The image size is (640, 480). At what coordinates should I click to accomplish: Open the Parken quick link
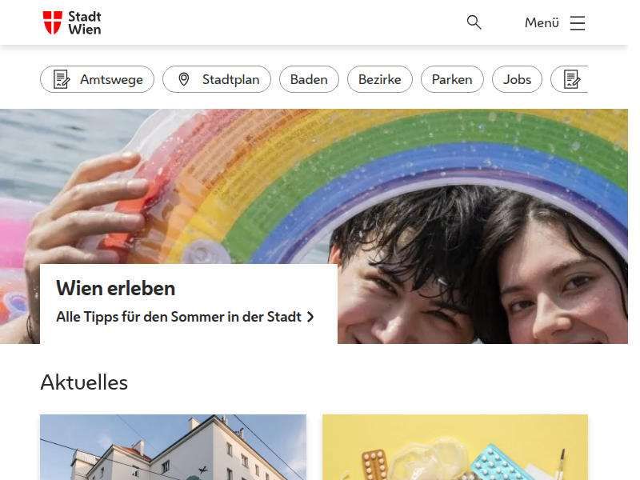point(452,79)
